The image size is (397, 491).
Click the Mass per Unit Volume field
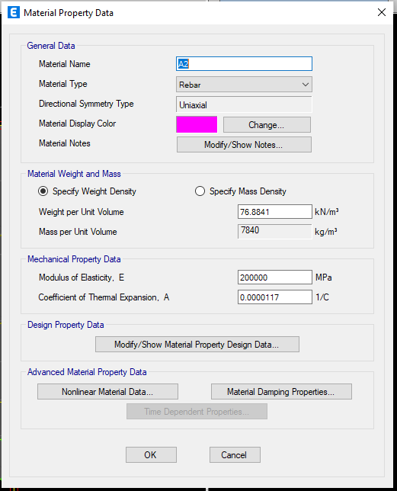274,231
